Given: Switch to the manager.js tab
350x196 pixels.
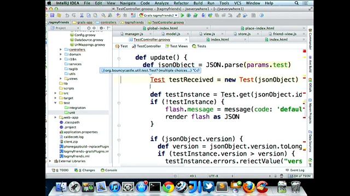Looking at the screenshot, I should click(134, 34).
